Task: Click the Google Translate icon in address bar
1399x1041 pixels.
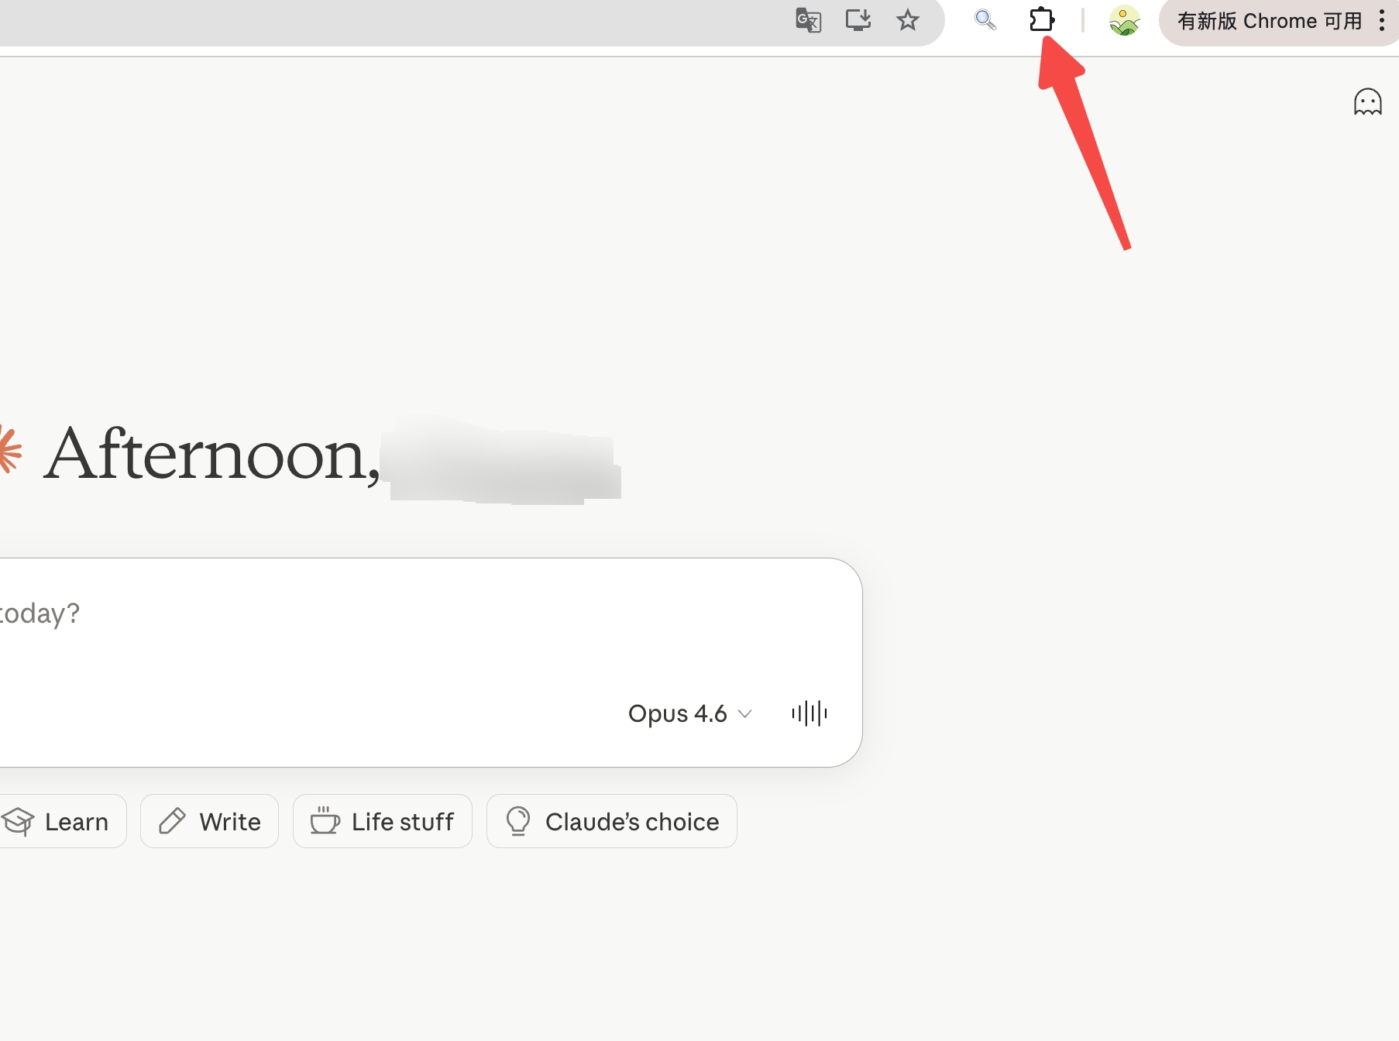Action: [808, 20]
